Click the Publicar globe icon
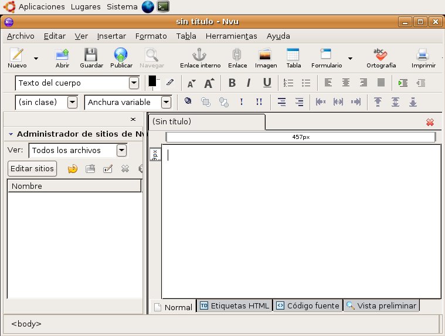This screenshot has width=445, height=336. point(121,56)
